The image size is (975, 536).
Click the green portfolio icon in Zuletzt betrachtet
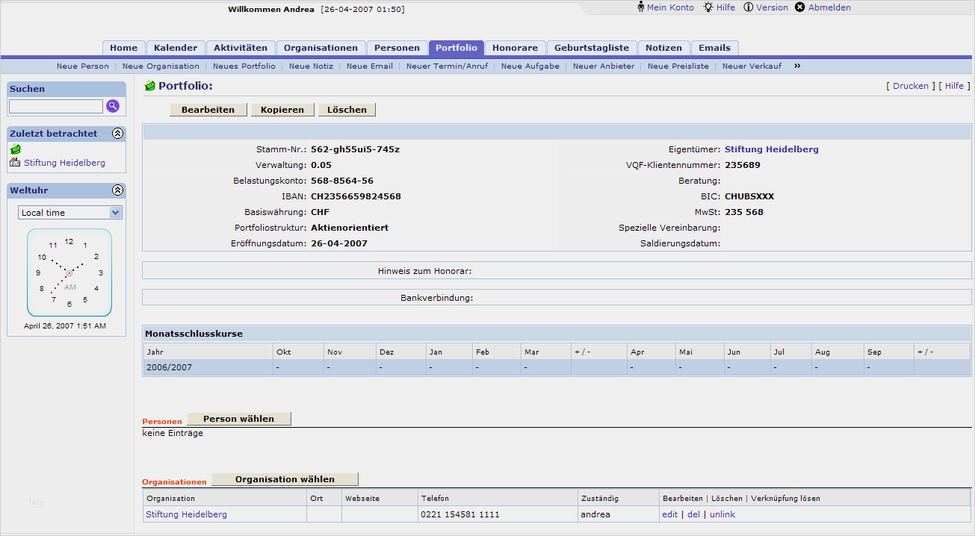coord(16,149)
